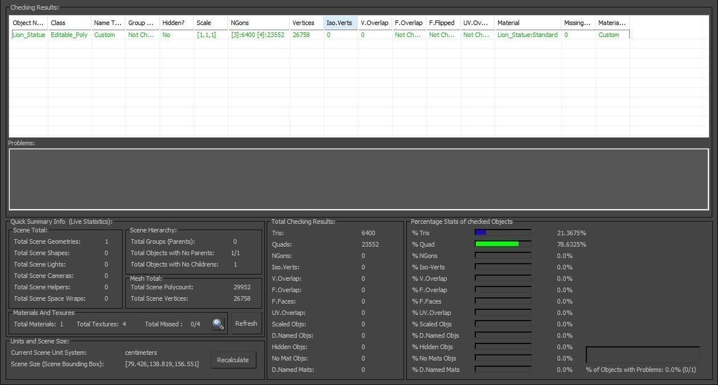Click the Total Textures: 4 label
Screen dimensions: 718x385
[101, 324]
